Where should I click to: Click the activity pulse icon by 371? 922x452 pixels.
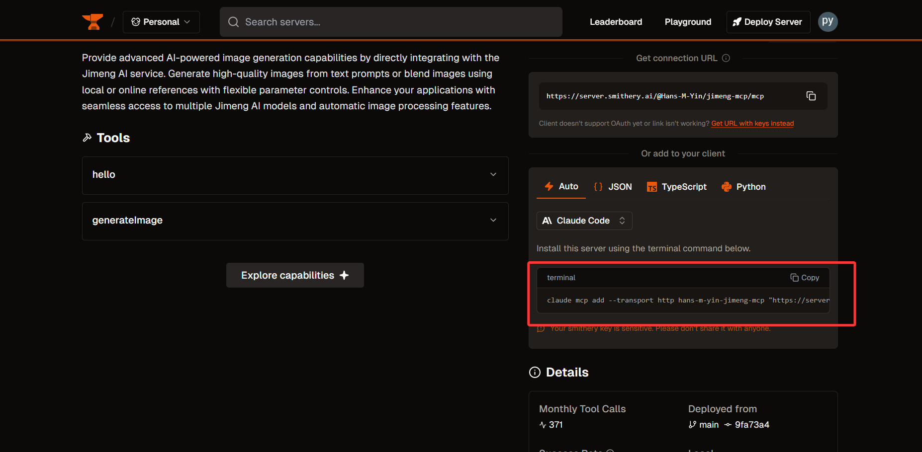(x=543, y=425)
